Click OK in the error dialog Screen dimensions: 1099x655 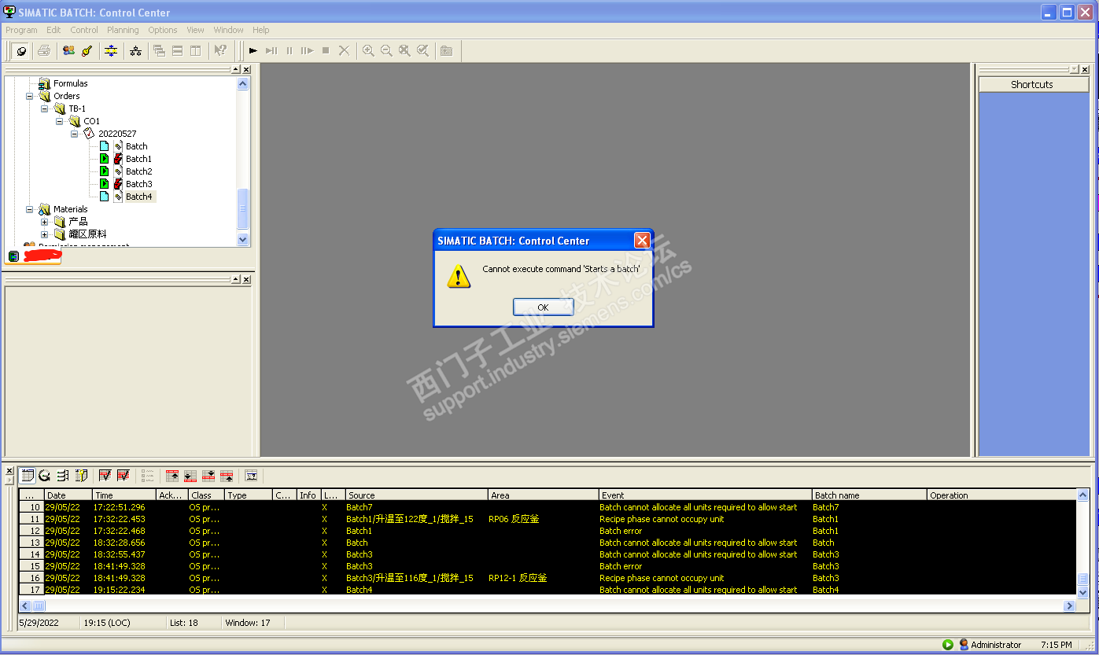point(543,307)
